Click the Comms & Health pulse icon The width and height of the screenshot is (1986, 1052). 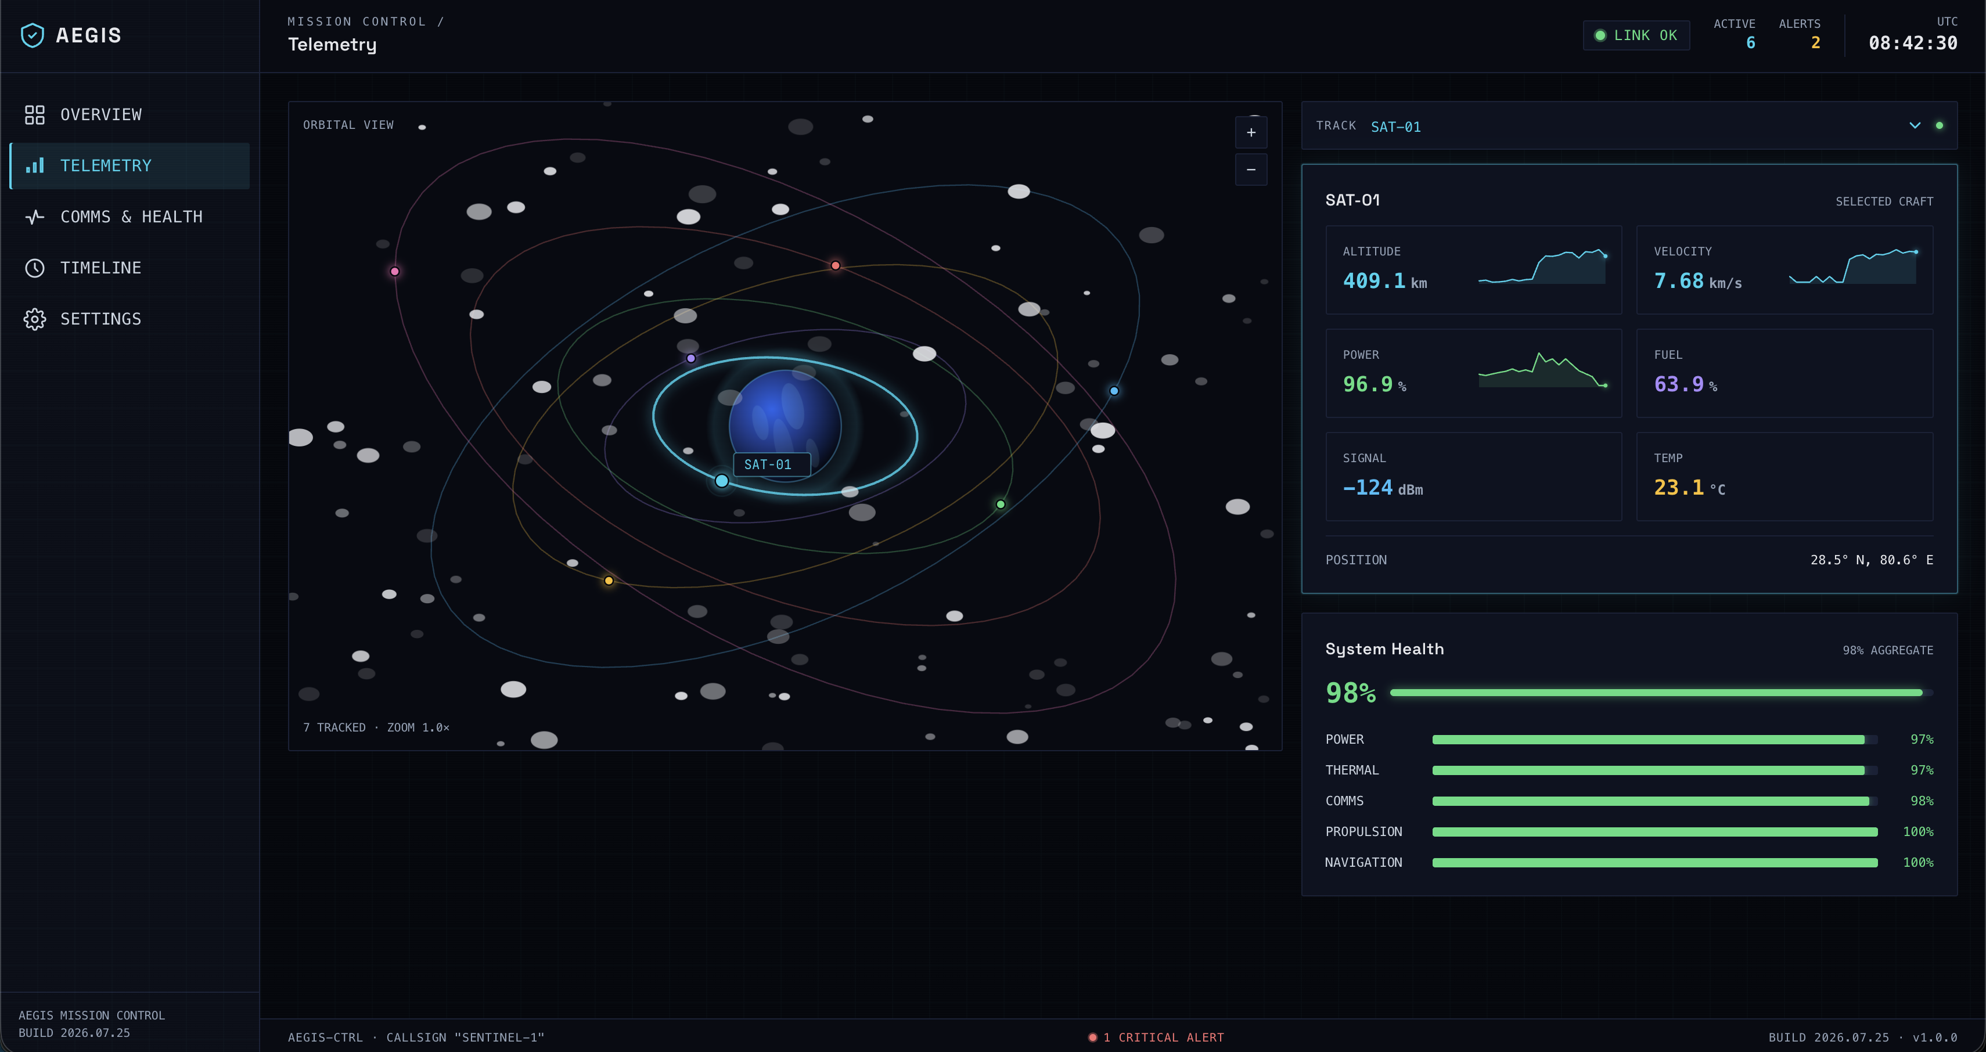point(35,217)
